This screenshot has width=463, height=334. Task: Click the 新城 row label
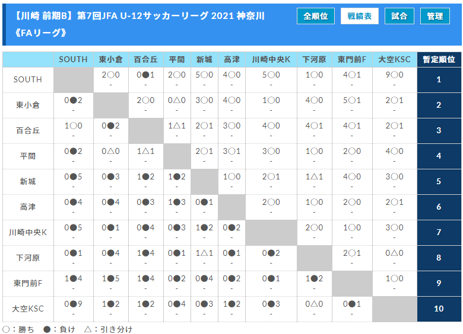coord(28,181)
